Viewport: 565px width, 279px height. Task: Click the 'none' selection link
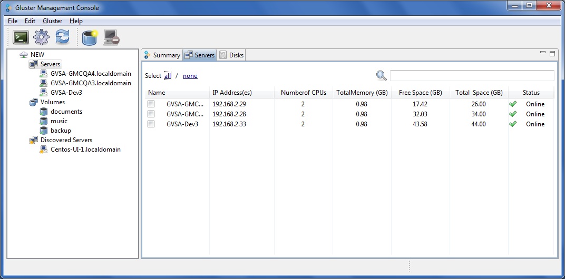(x=190, y=76)
